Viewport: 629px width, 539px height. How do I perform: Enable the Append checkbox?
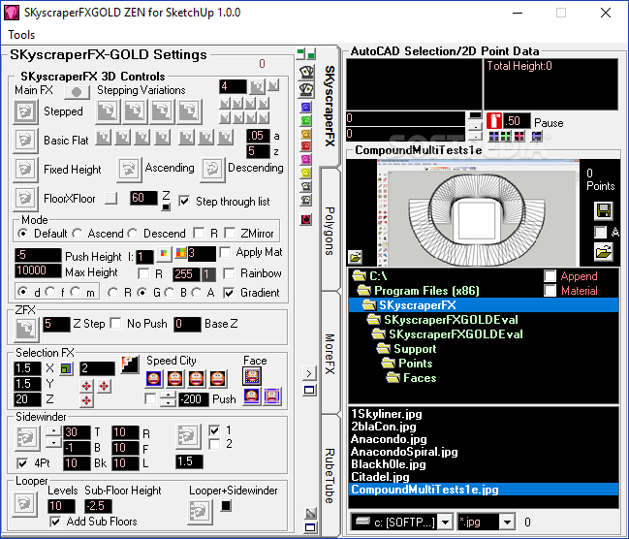pos(550,276)
